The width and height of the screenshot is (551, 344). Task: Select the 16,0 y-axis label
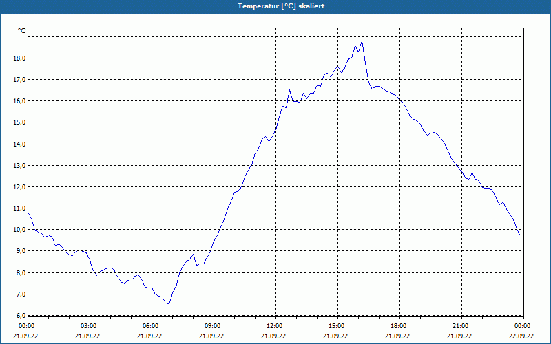19,101
